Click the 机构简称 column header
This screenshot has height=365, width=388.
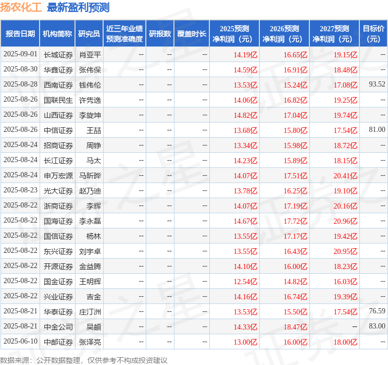tap(57, 34)
